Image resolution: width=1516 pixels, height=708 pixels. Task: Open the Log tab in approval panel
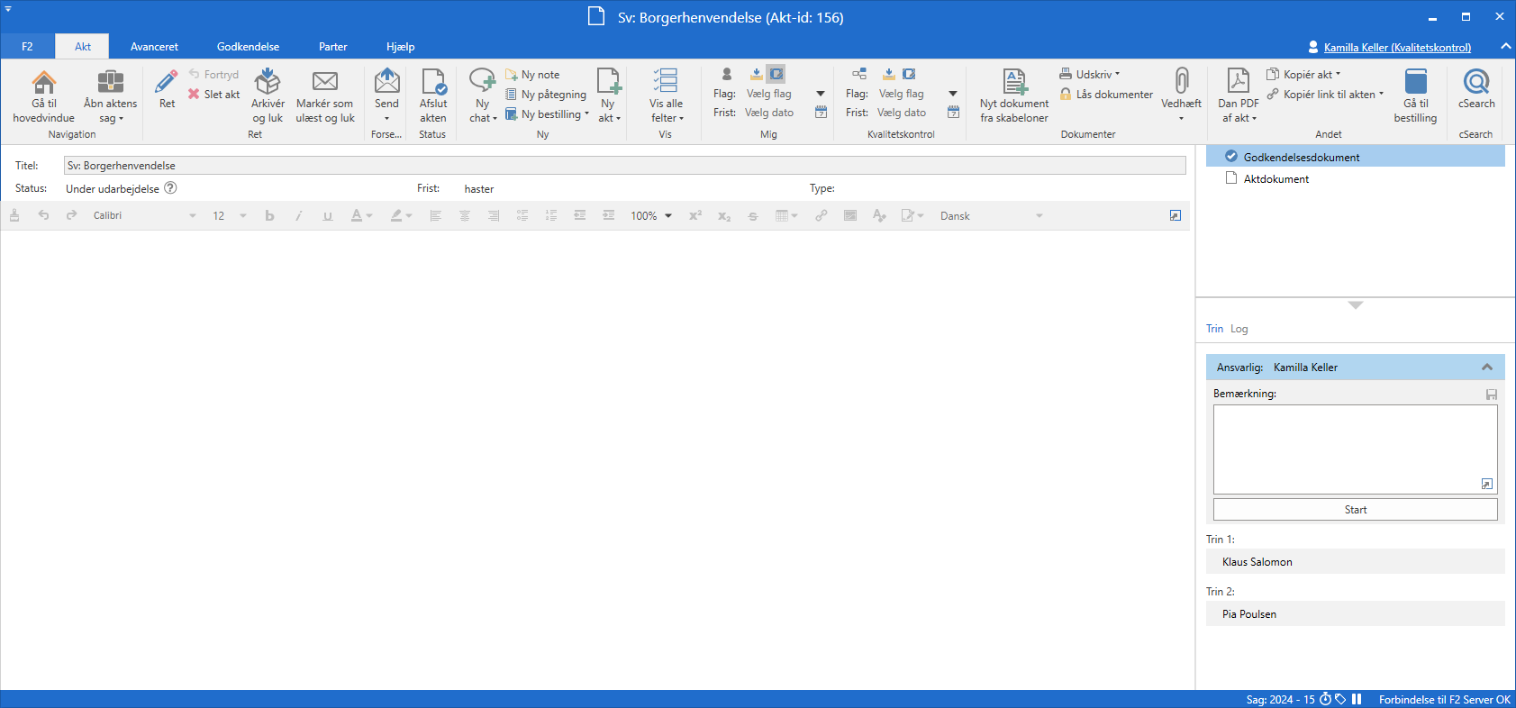click(1239, 329)
